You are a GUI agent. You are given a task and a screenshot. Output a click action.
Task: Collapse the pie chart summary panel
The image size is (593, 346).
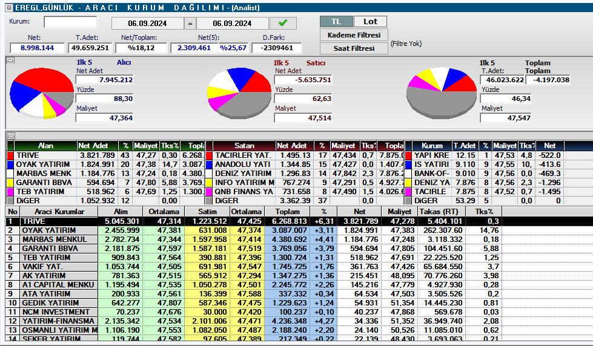10,60
